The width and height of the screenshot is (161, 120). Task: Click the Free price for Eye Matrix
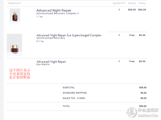(x=132, y=61)
